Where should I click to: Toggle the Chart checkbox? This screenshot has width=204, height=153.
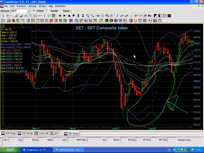tap(34, 11)
